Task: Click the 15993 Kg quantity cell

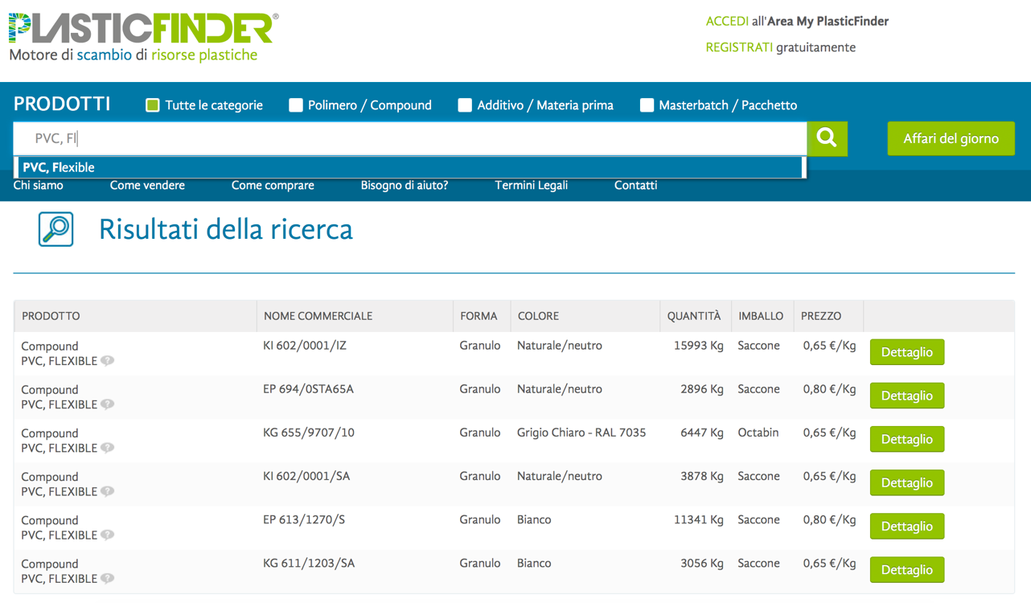Action: pos(698,346)
